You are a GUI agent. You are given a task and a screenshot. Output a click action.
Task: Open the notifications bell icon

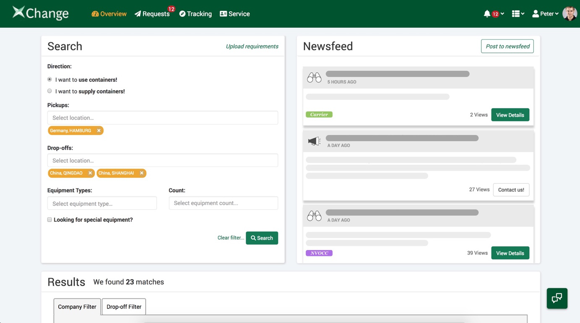point(486,14)
